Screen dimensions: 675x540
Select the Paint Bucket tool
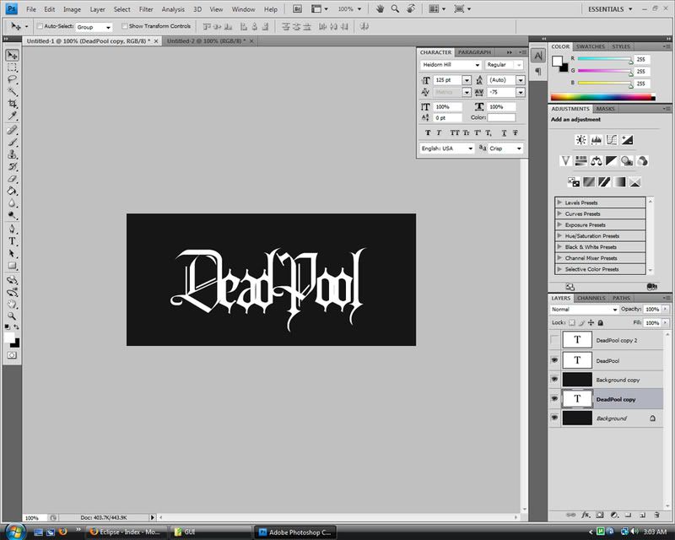[x=12, y=192]
